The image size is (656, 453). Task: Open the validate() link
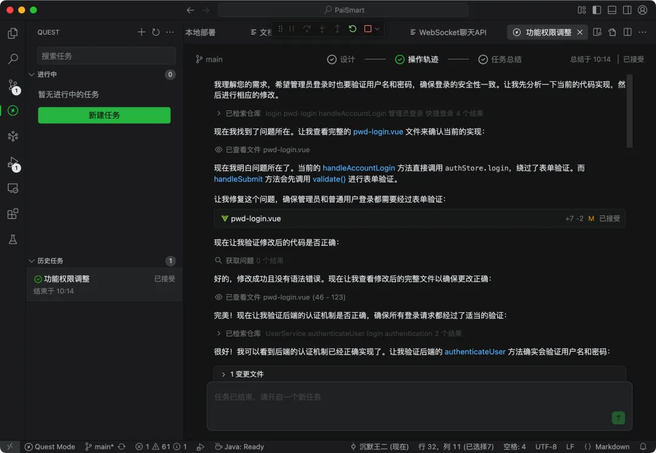329,179
